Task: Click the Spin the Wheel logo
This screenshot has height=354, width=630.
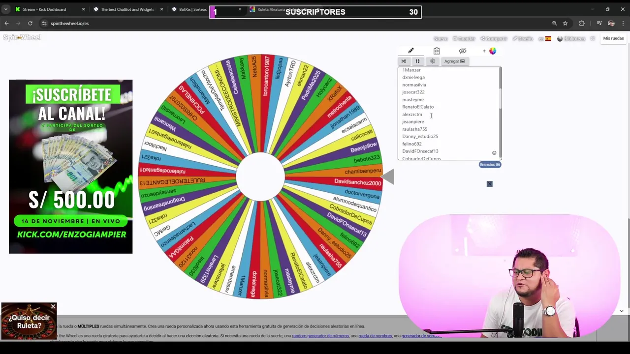Action: [x=22, y=37]
